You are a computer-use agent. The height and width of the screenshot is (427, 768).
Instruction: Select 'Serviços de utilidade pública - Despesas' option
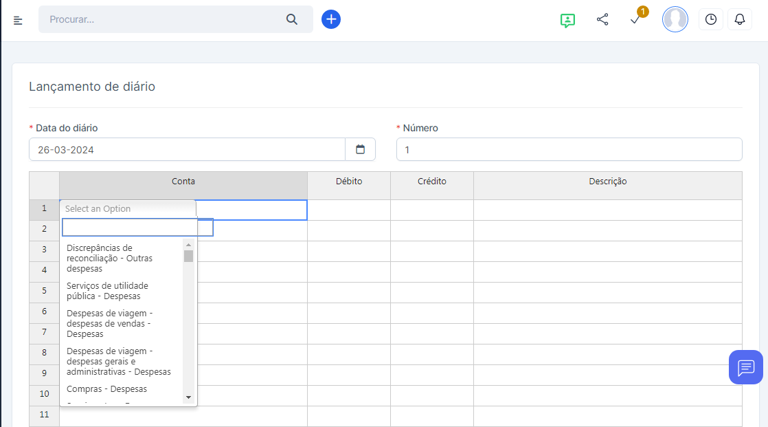pos(107,291)
